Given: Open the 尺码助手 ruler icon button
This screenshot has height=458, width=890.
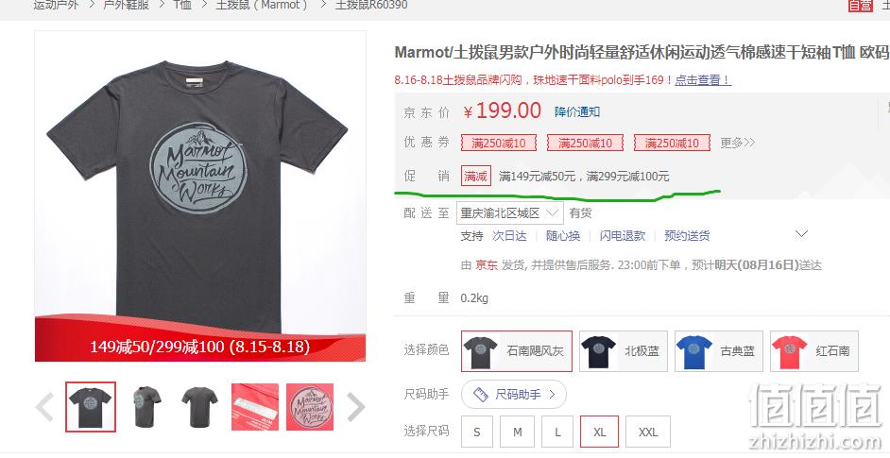Looking at the screenshot, I should click(x=514, y=395).
